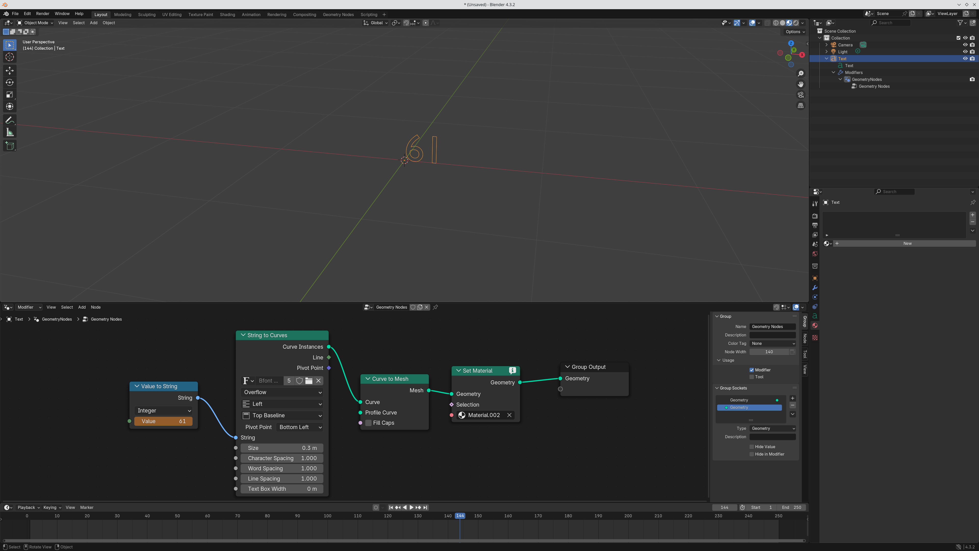Screen dimensions: 979x551
Task: Select the Measure tool
Action: coord(9,132)
